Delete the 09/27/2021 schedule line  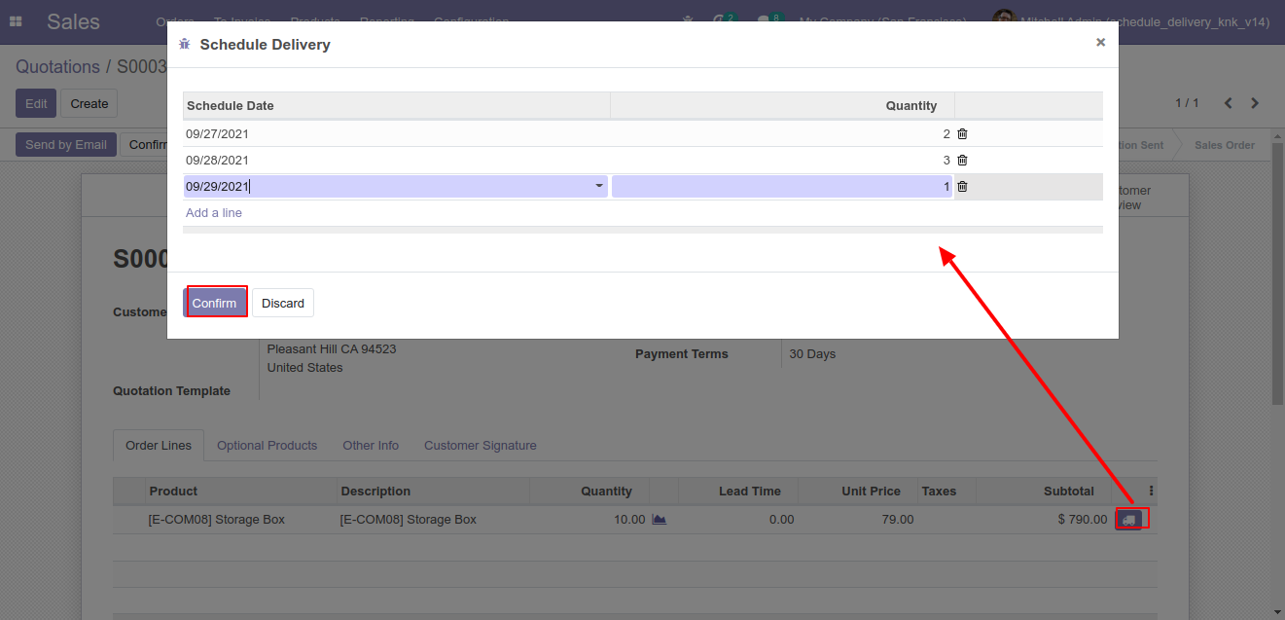click(x=962, y=134)
